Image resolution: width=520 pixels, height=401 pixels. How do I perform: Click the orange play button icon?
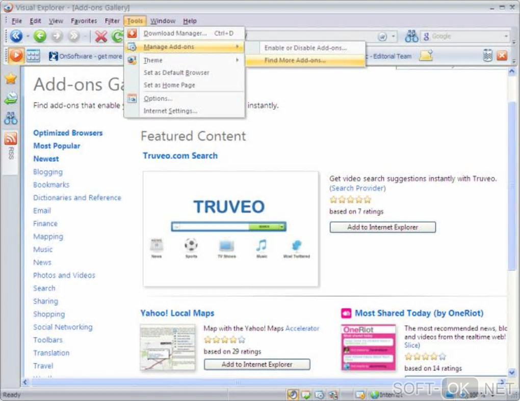pos(16,55)
